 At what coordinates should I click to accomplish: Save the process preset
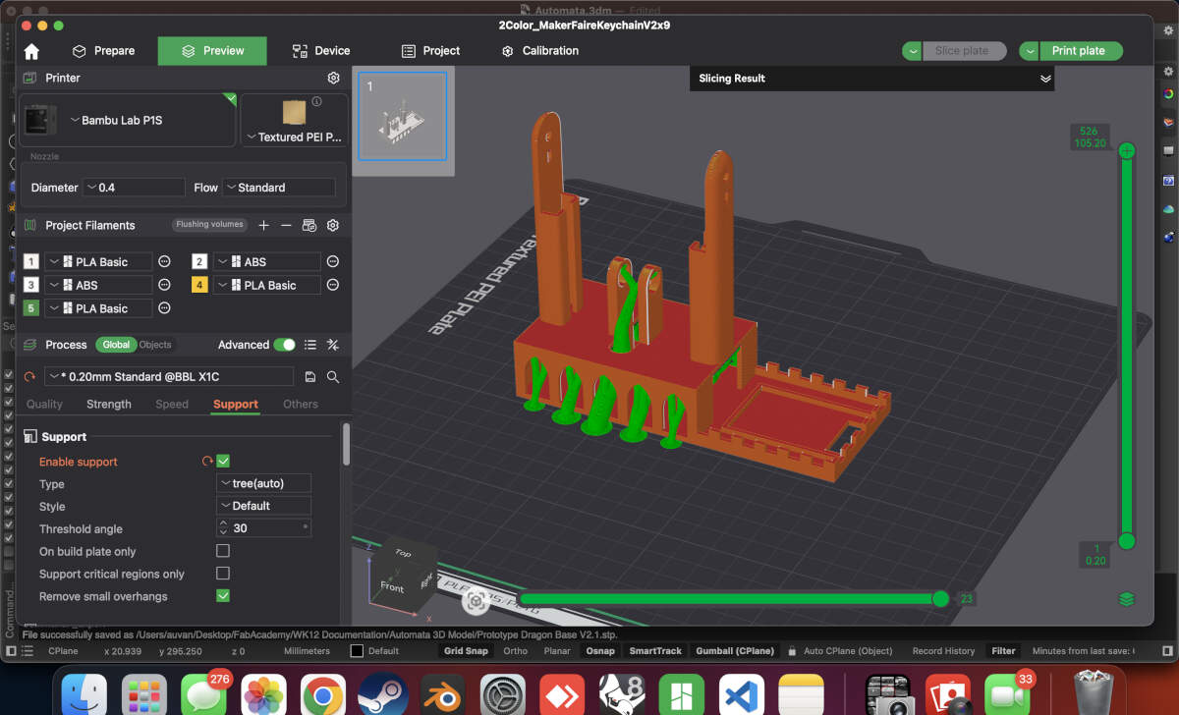(x=310, y=377)
